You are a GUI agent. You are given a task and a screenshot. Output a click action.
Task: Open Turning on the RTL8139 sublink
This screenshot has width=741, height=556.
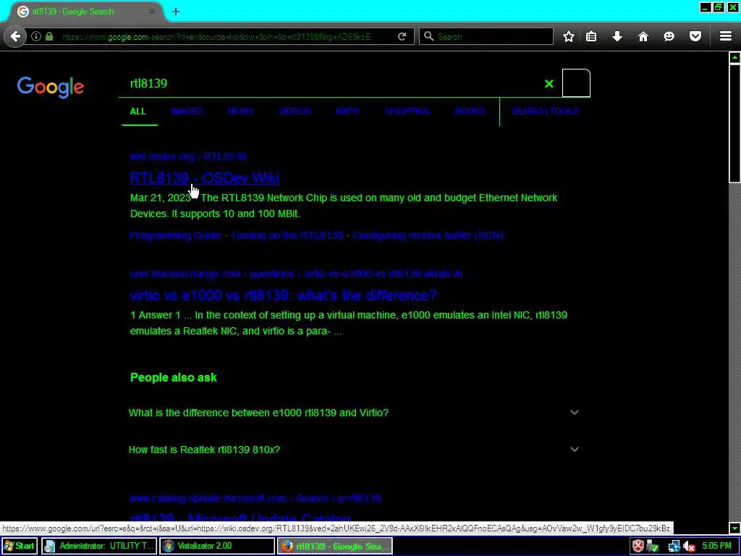click(x=287, y=235)
